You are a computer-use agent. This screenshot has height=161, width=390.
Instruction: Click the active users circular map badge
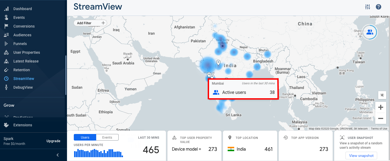pyautogui.click(x=370, y=32)
